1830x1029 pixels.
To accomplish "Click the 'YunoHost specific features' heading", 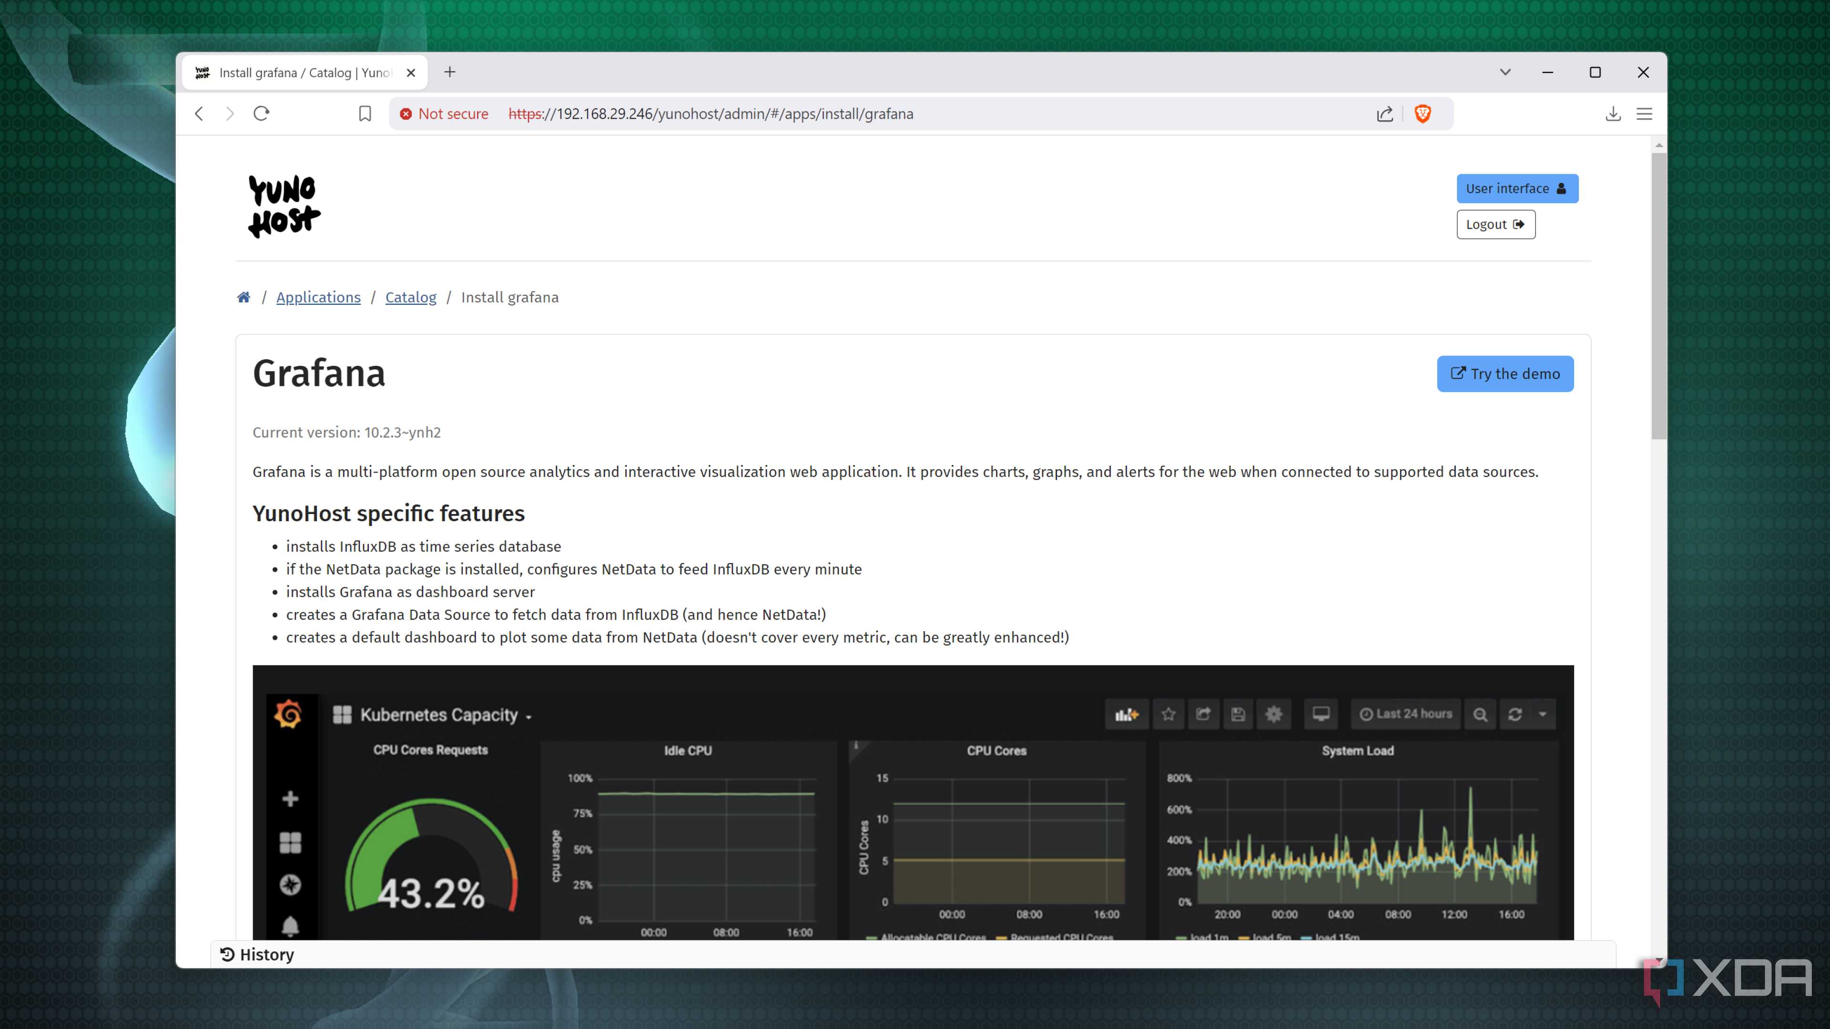I will coord(388,513).
